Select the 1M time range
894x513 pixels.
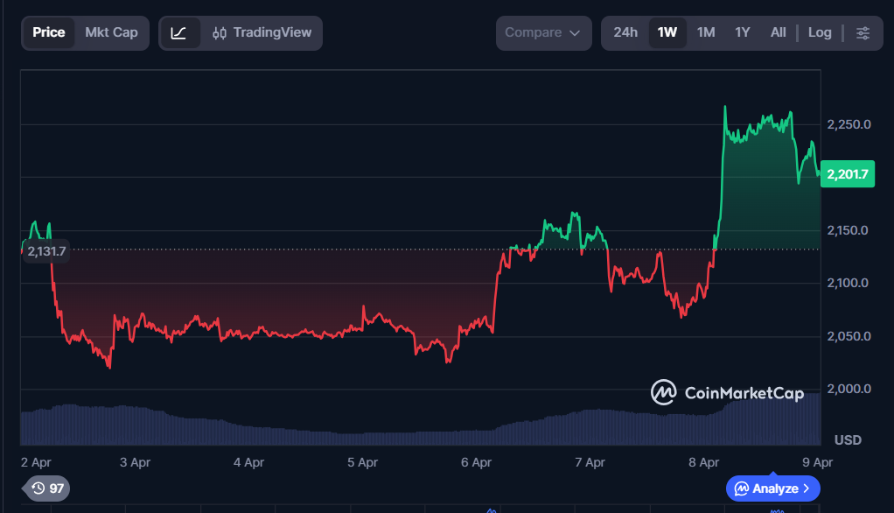(706, 33)
